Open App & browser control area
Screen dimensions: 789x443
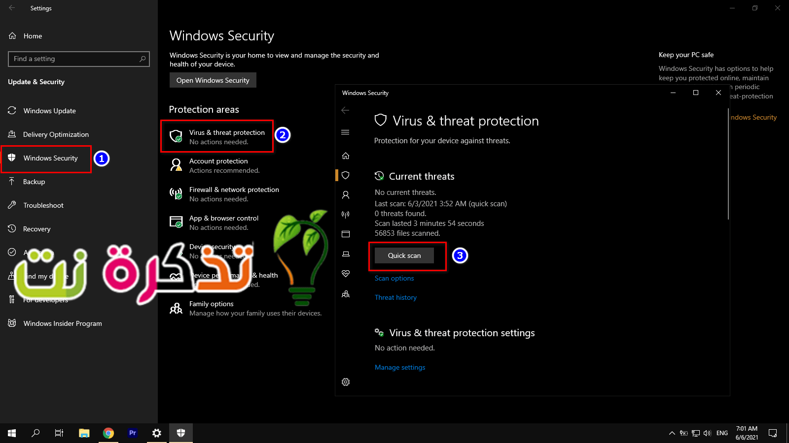215,222
